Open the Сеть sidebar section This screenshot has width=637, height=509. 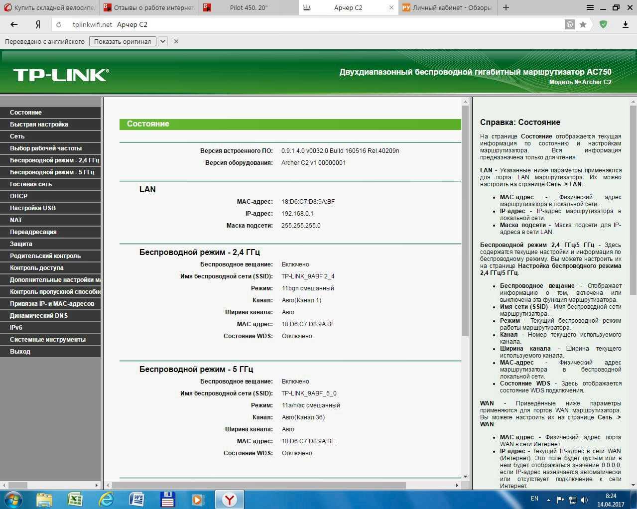point(50,136)
